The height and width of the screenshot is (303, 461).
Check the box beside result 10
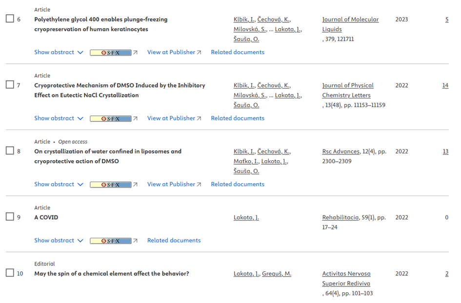[x=10, y=273]
